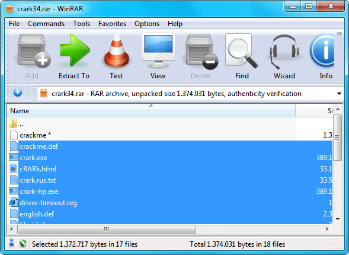Go up one folder level arrow

click(18, 93)
